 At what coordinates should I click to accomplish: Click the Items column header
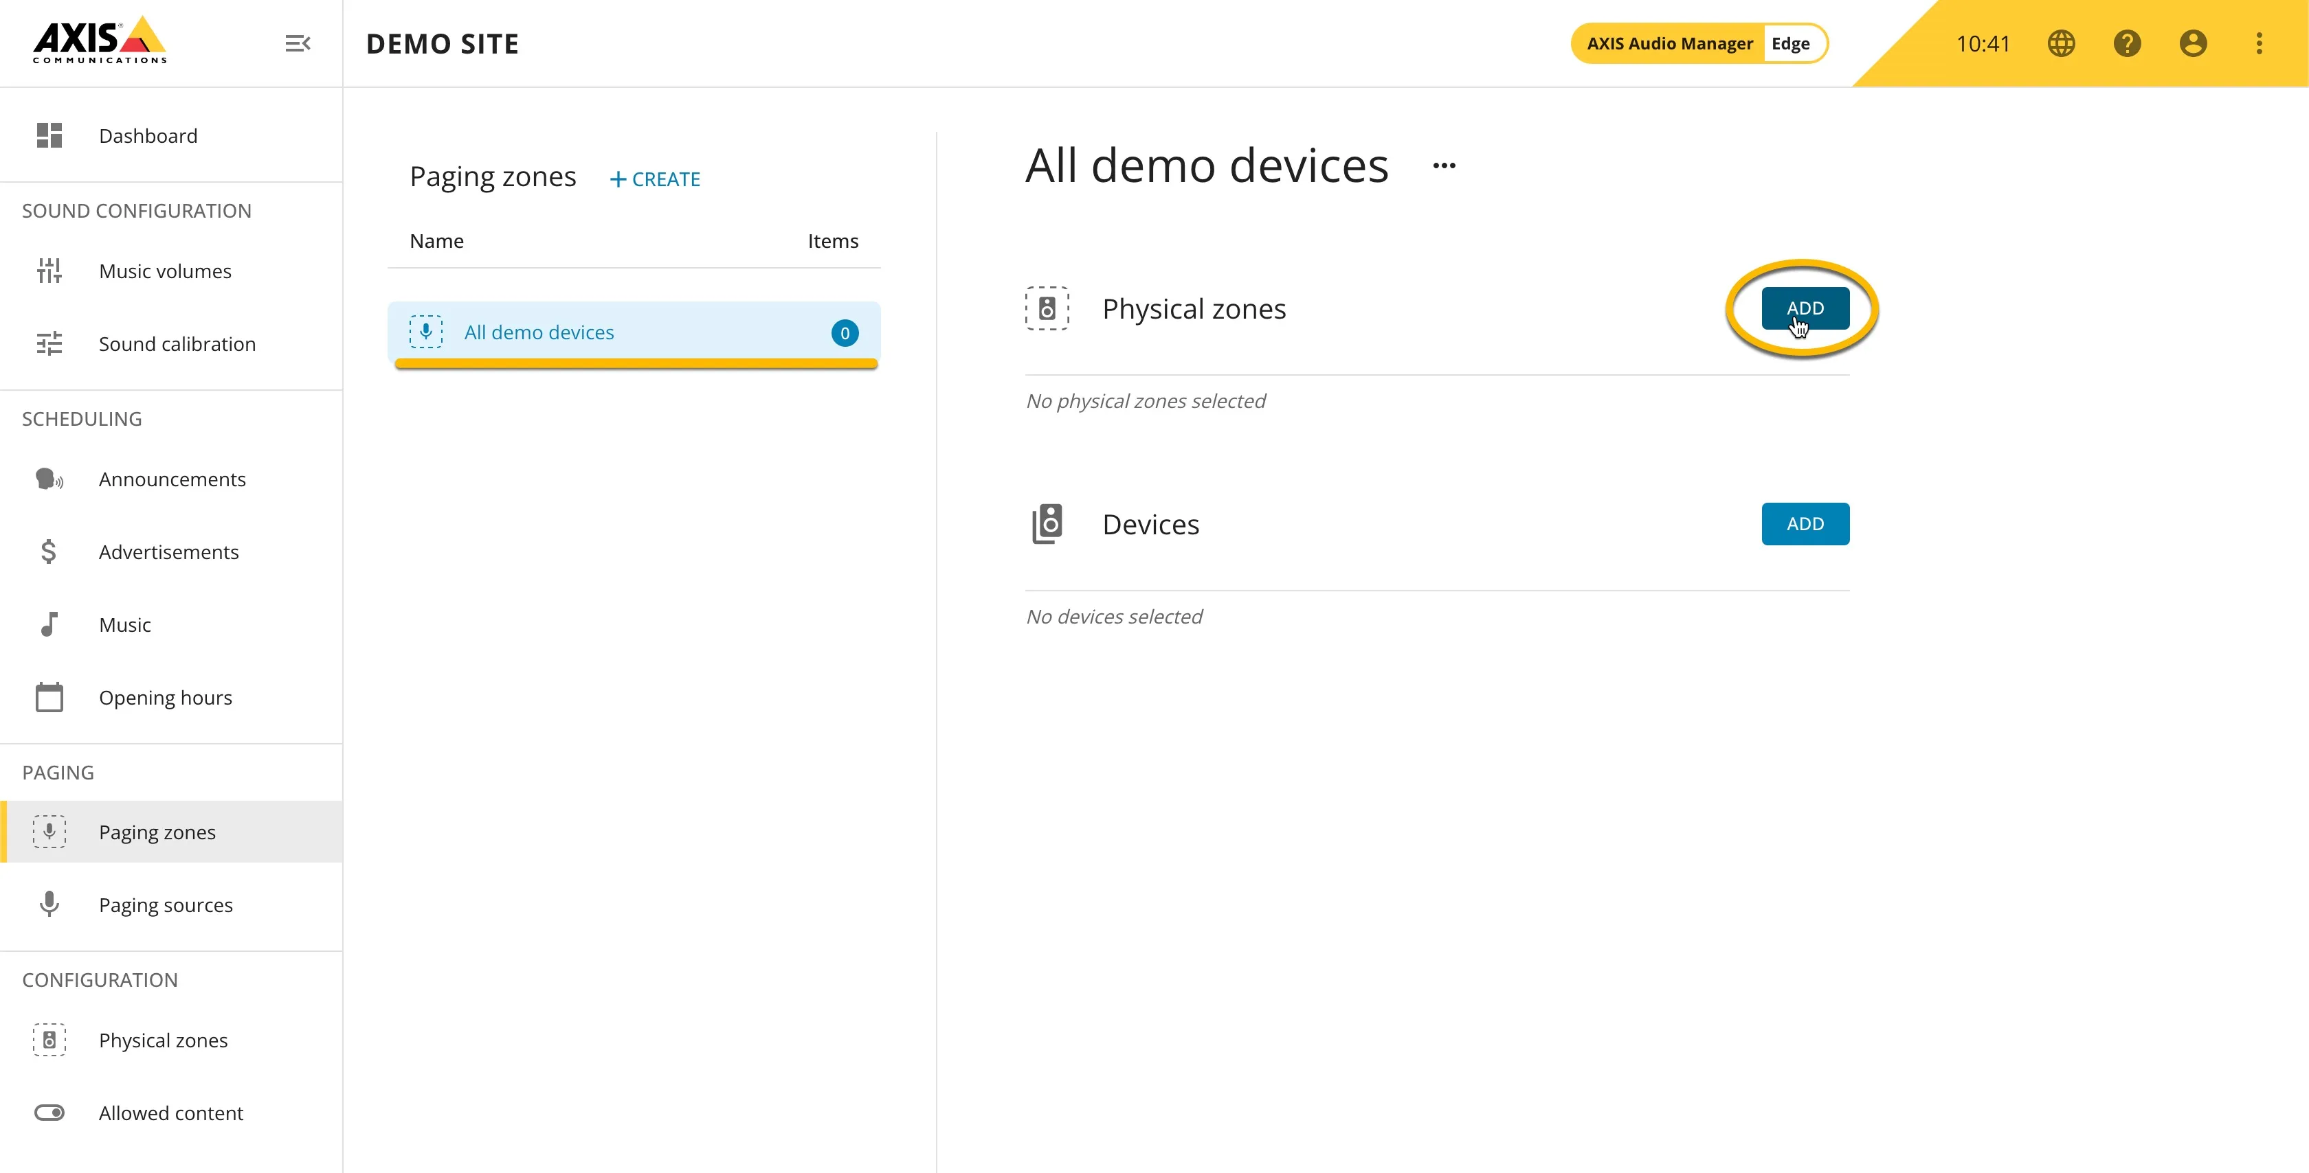[833, 241]
